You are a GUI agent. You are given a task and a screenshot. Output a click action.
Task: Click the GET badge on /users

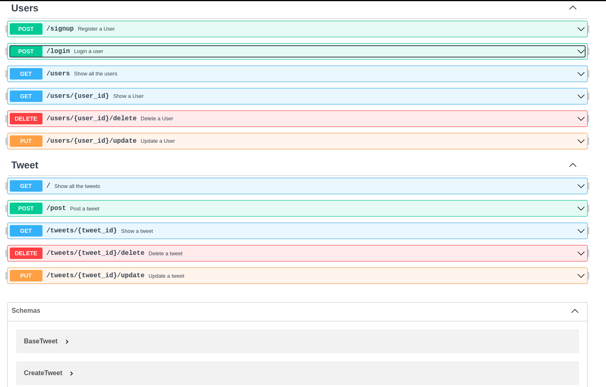[26, 74]
